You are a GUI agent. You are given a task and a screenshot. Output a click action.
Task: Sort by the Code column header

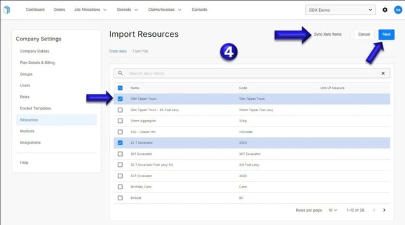pos(243,88)
